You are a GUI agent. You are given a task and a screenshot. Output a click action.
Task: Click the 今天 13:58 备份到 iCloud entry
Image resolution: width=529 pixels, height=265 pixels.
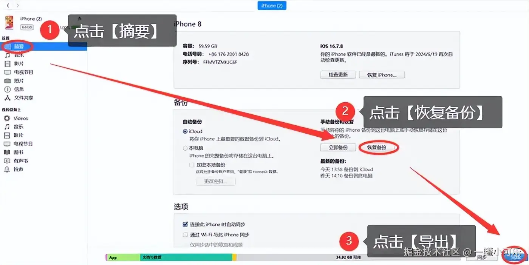pyautogui.click(x=346, y=169)
